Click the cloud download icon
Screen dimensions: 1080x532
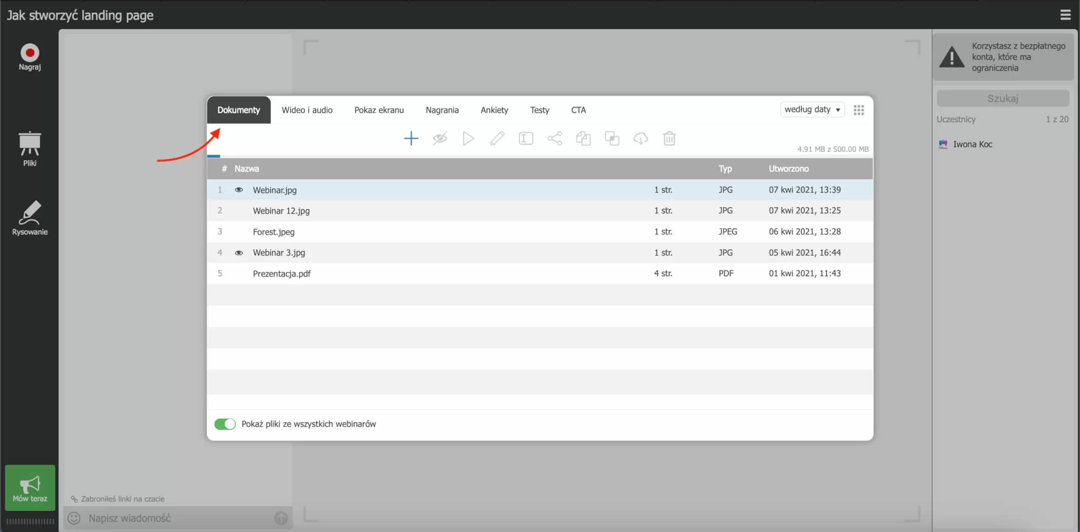click(640, 139)
